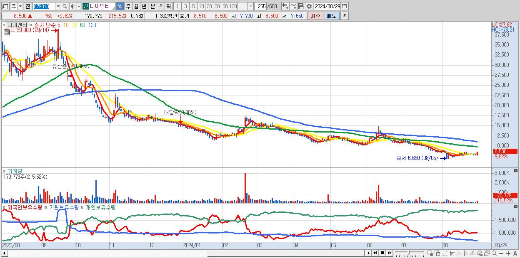Screen dimensions: 520x258
Task: Click the trend line overlay icon
Action: click(x=459, y=253)
